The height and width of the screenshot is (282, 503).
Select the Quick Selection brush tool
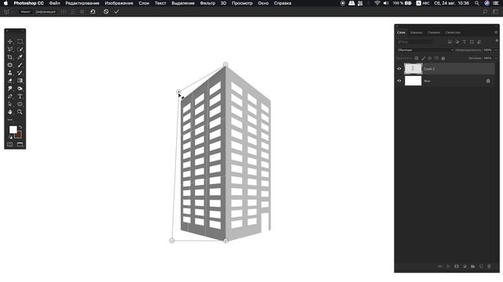pos(20,49)
